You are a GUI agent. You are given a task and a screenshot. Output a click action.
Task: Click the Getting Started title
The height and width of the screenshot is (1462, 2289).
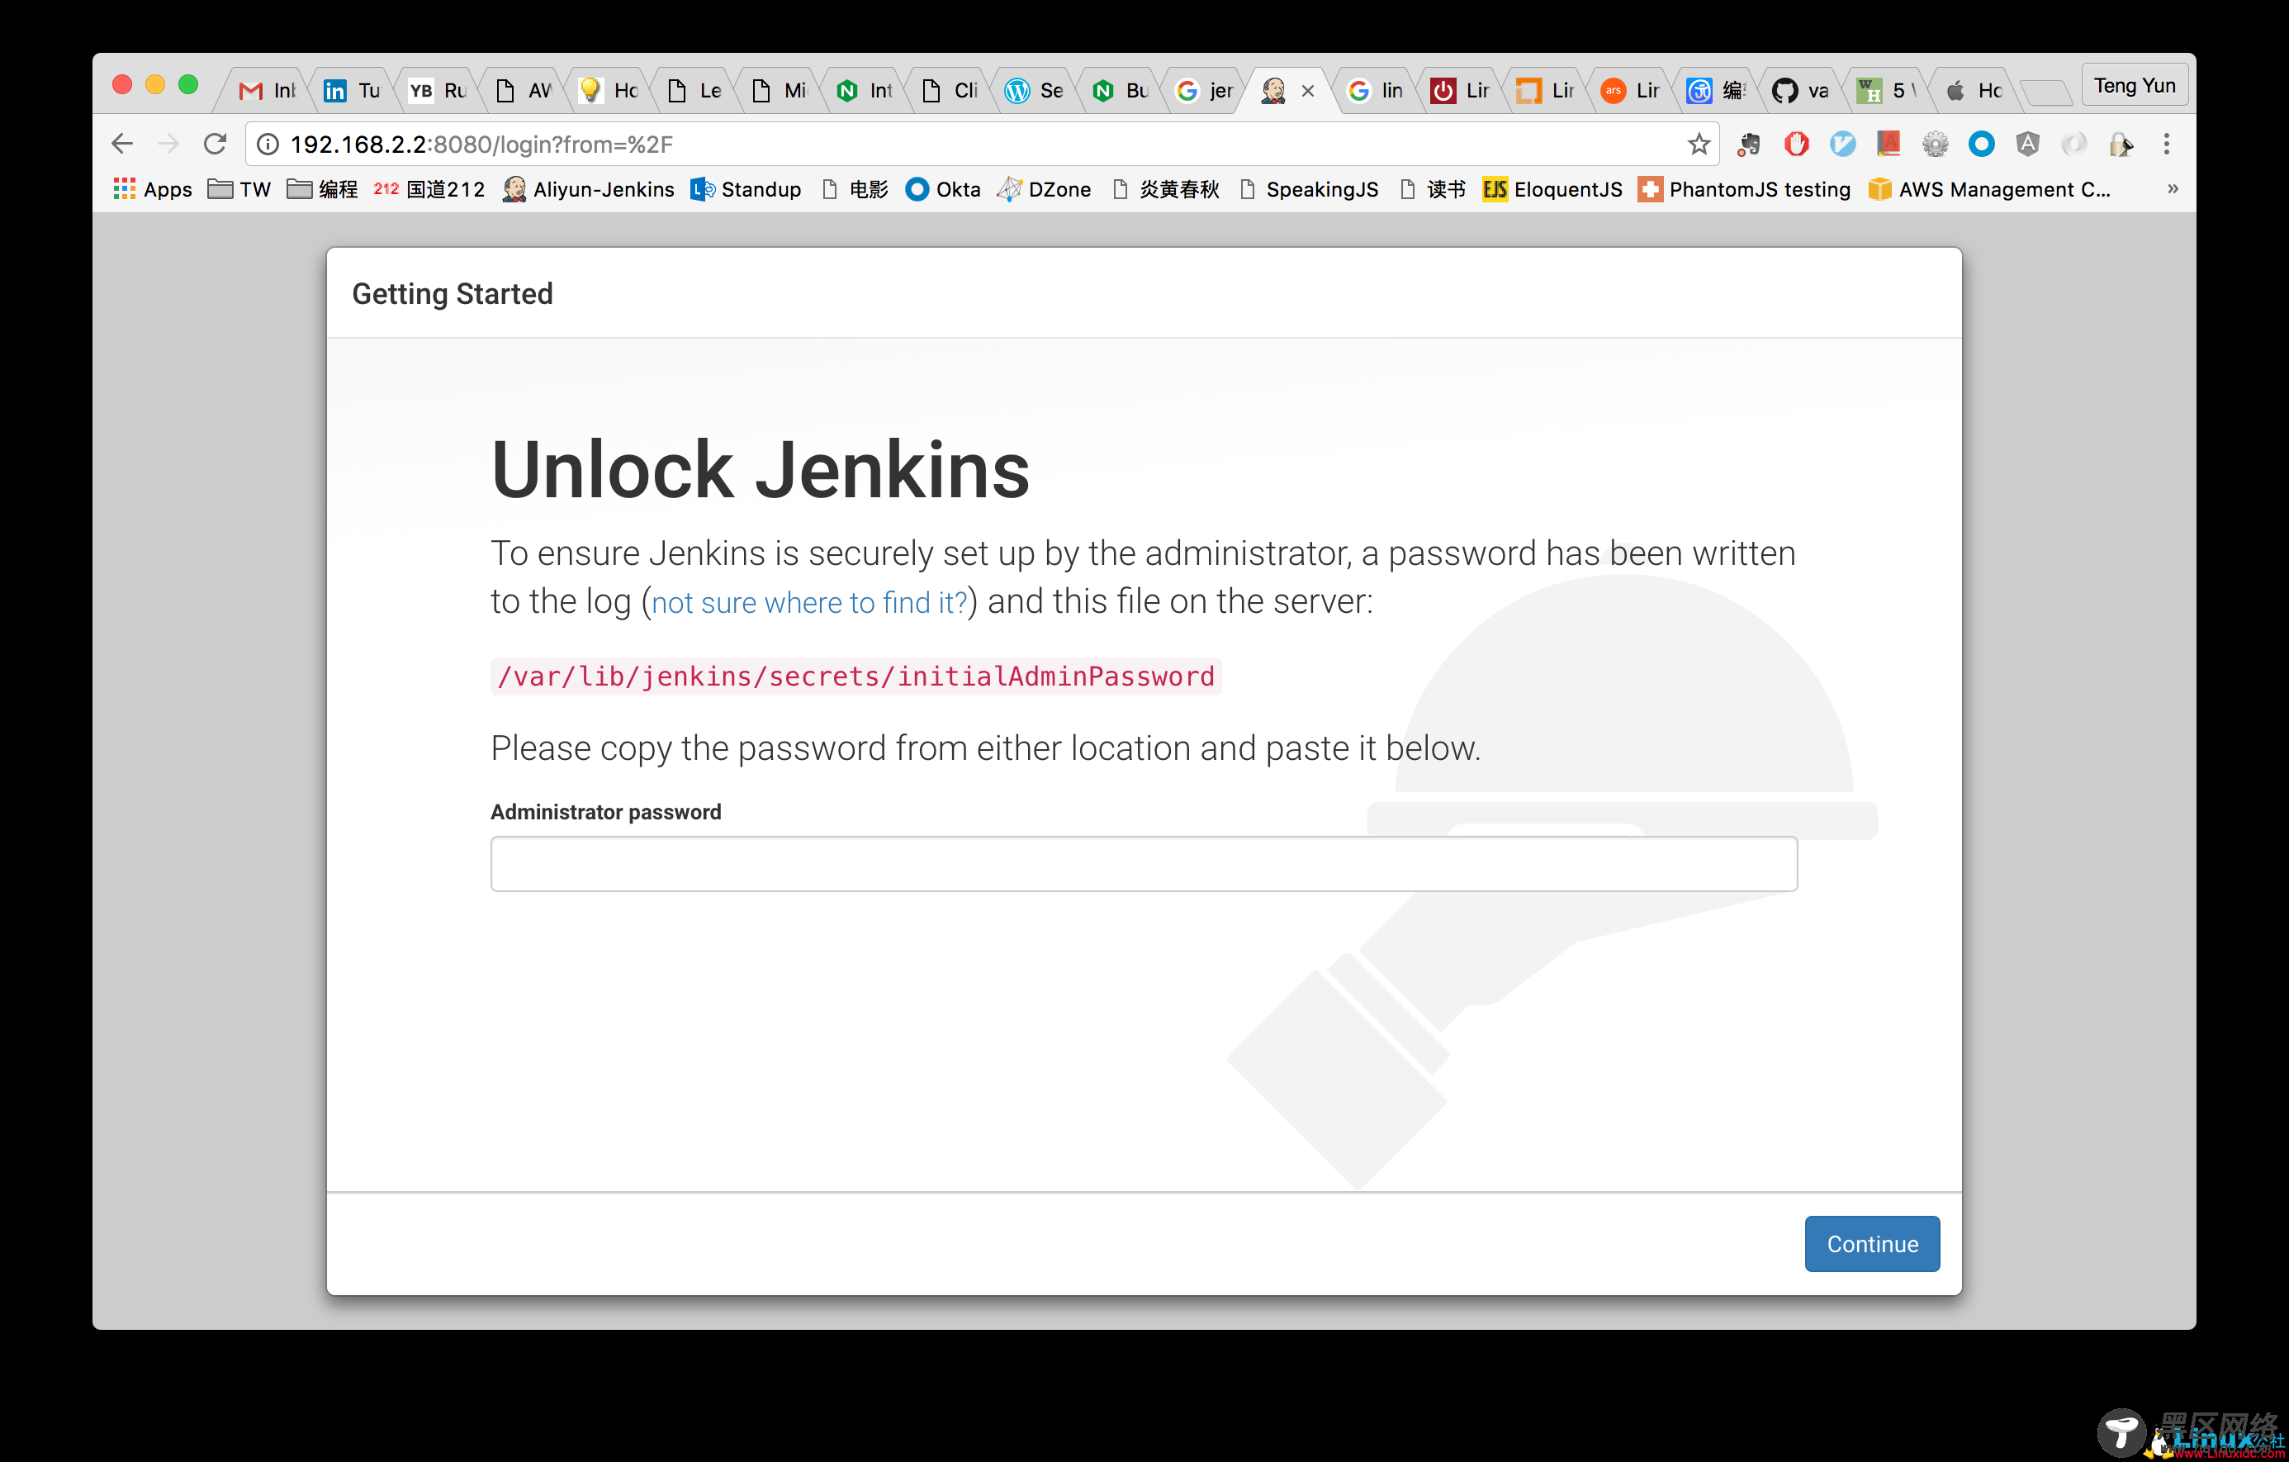point(453,294)
